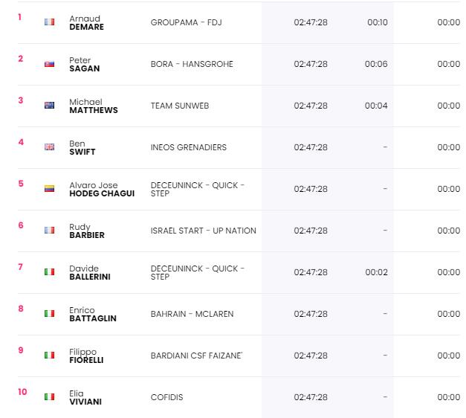The image size is (466, 418).
Task: Click the Colombian flag beside Hodeg Chagui
Action: point(49,189)
